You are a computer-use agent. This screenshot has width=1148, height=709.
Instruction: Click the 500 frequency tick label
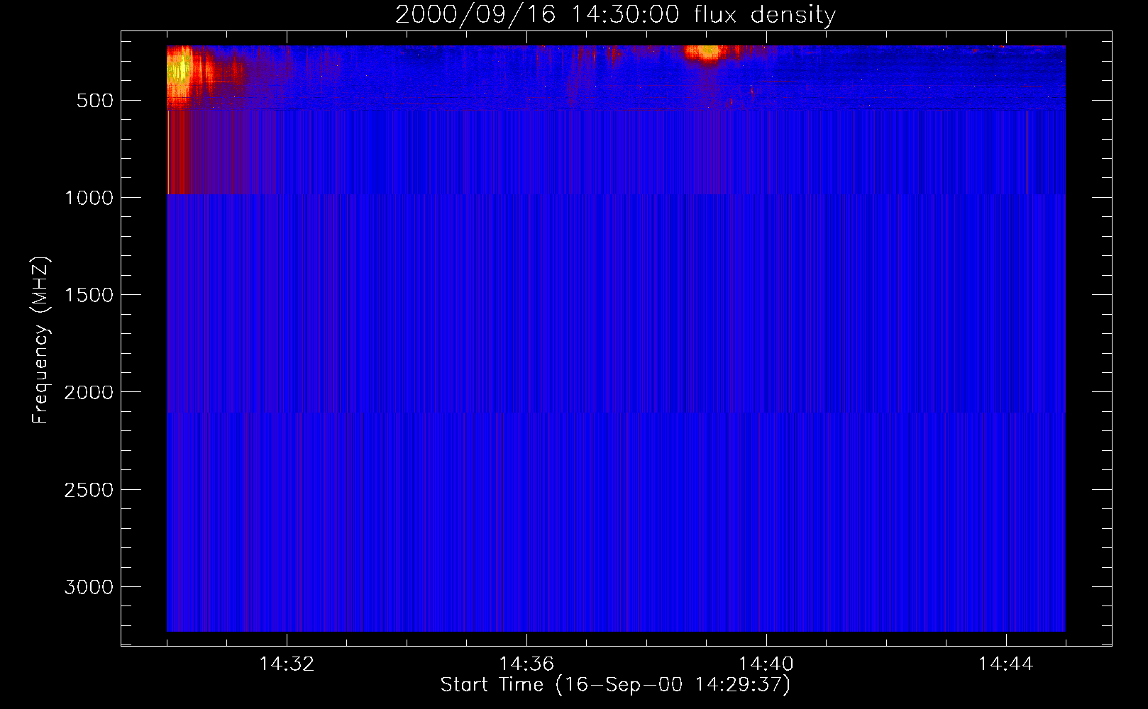click(x=95, y=101)
